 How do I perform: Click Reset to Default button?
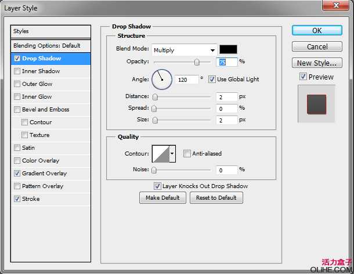coord(216,198)
